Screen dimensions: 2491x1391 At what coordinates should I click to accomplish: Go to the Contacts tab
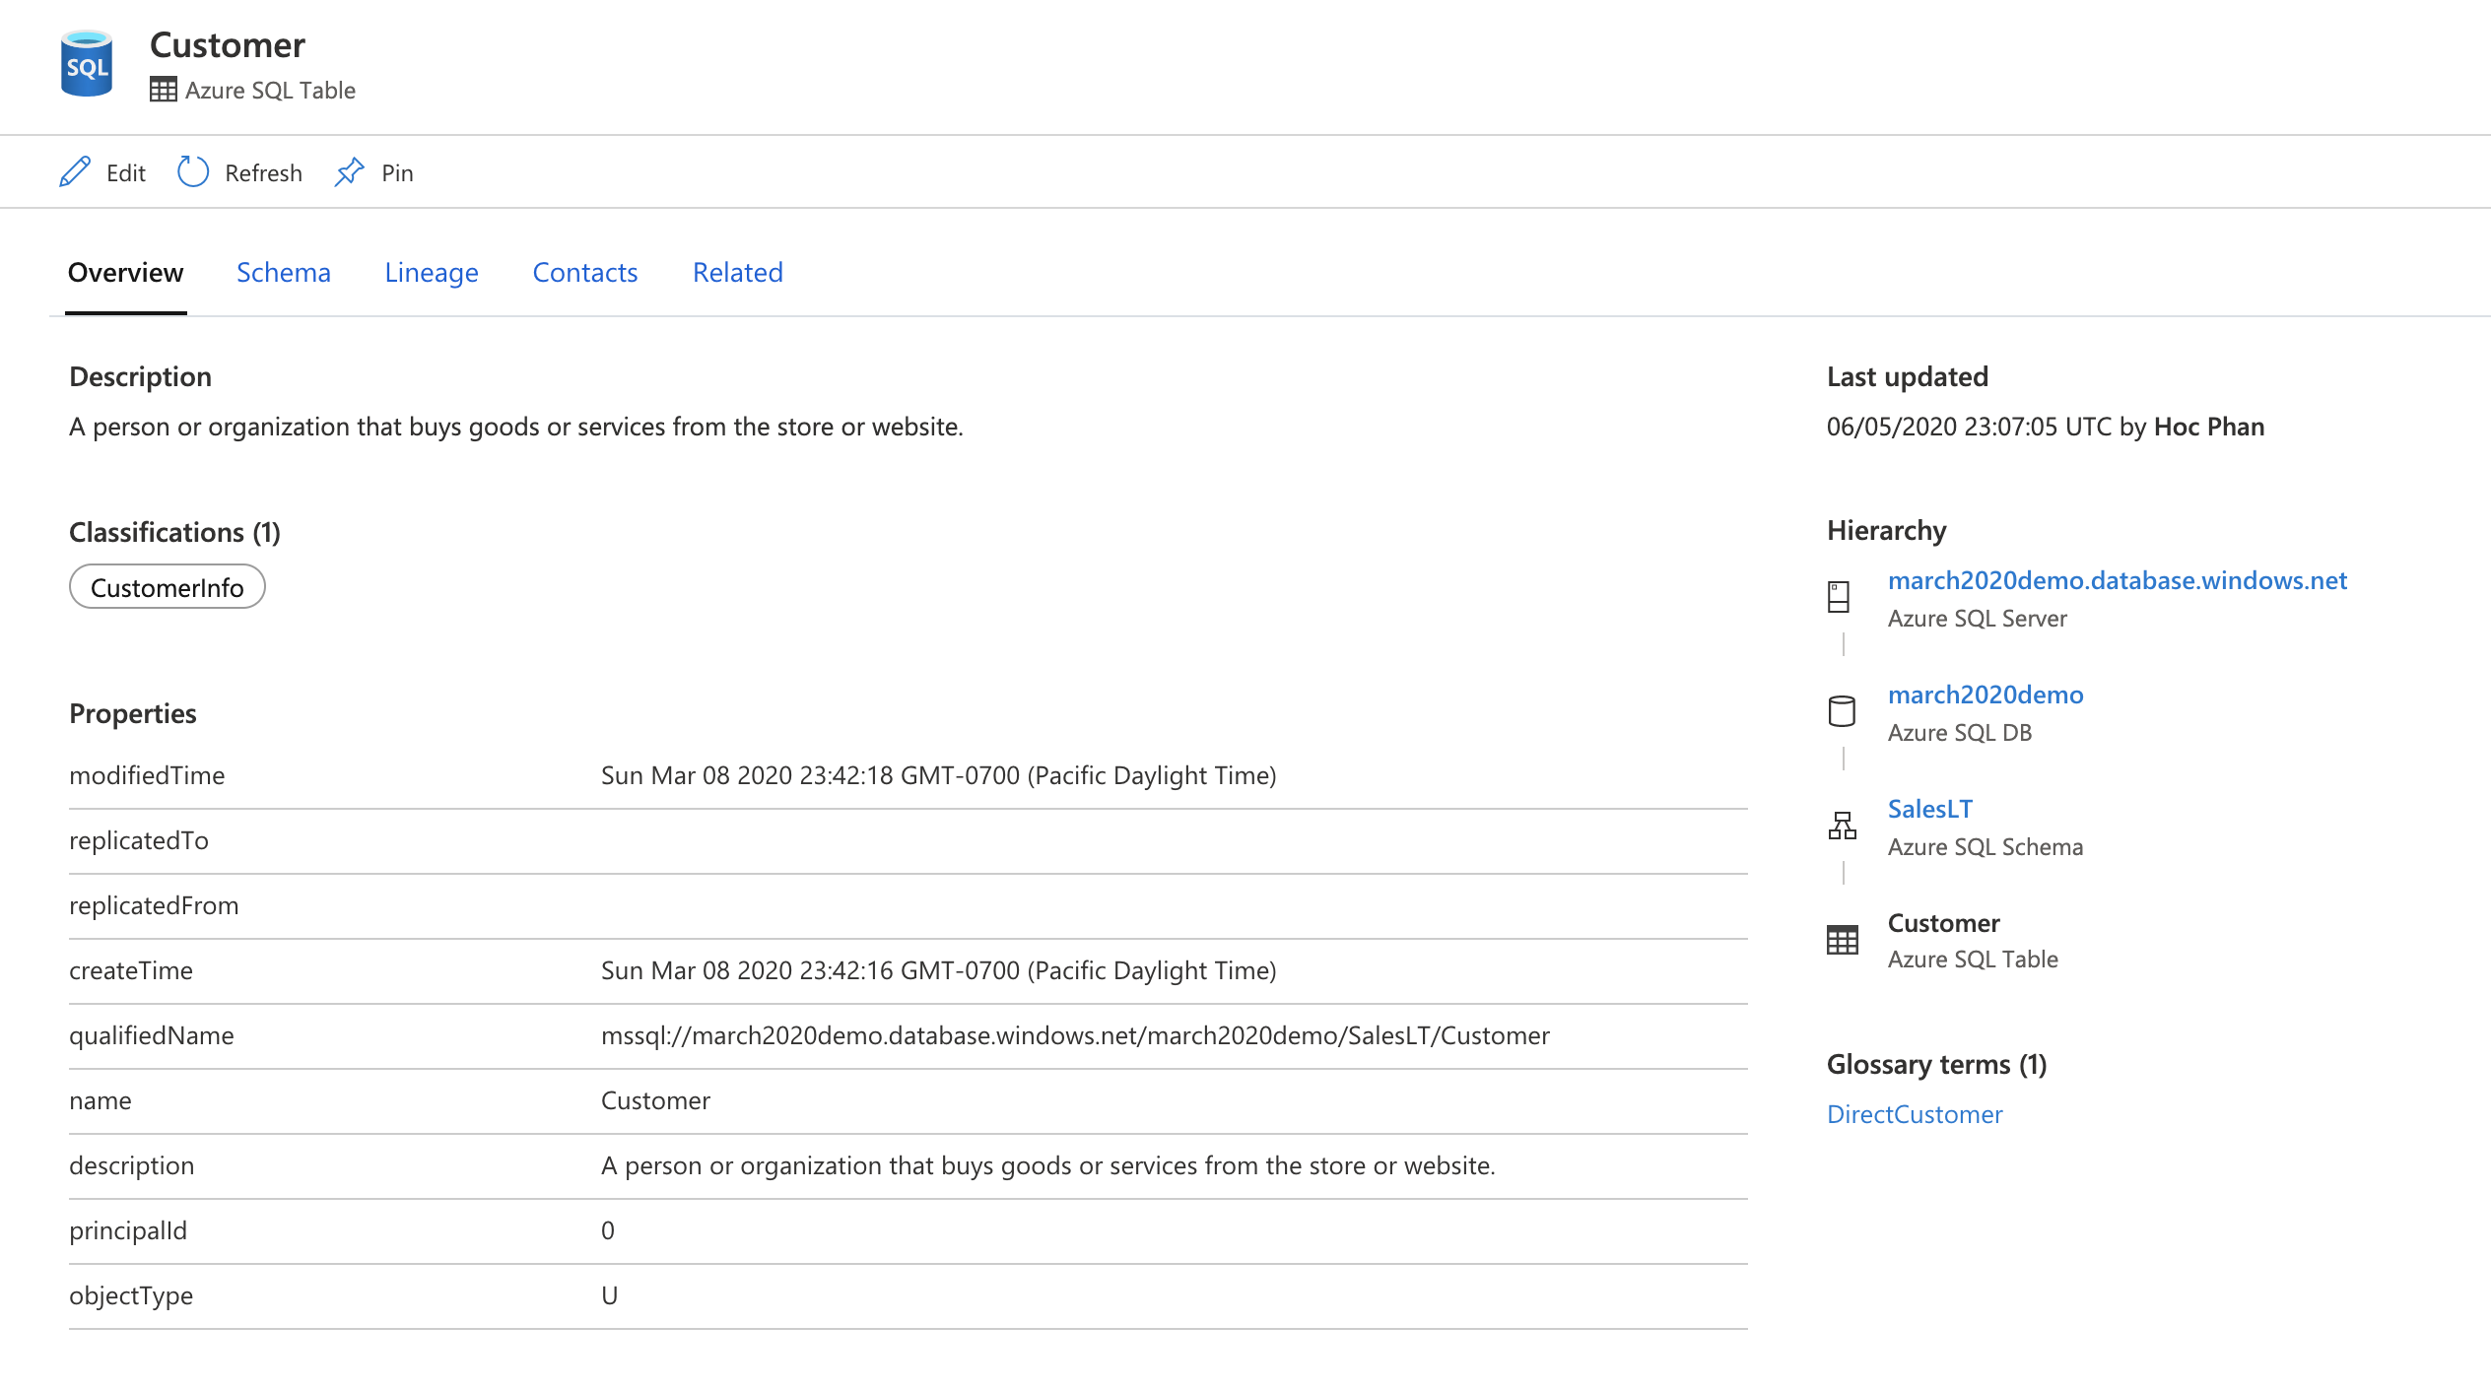[x=585, y=273]
